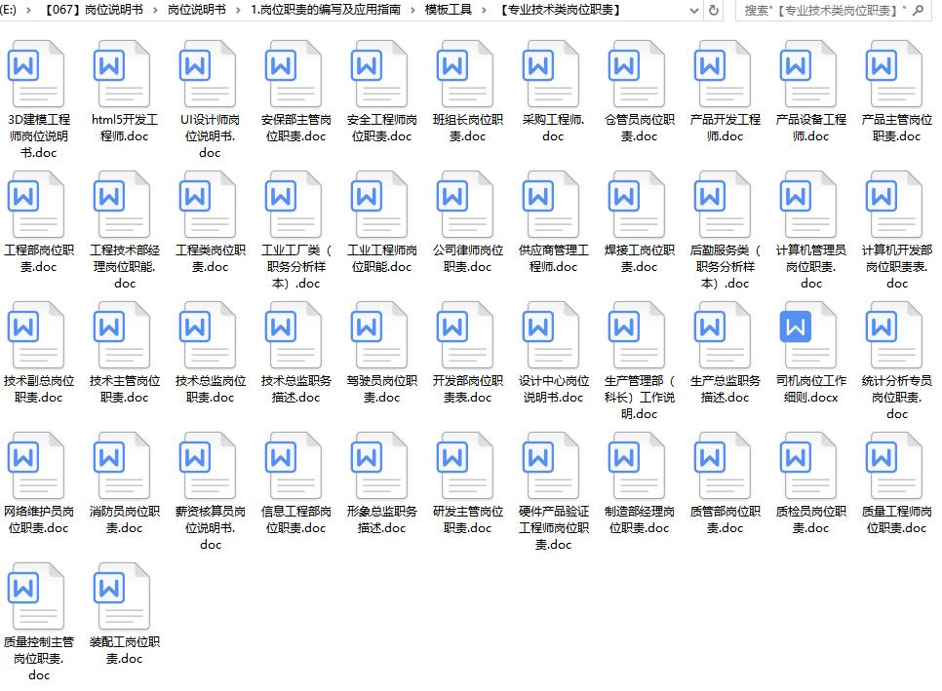Select the 生产管理部（科长）工作说明.doc icon
This screenshot has width=942, height=691.
[638, 334]
